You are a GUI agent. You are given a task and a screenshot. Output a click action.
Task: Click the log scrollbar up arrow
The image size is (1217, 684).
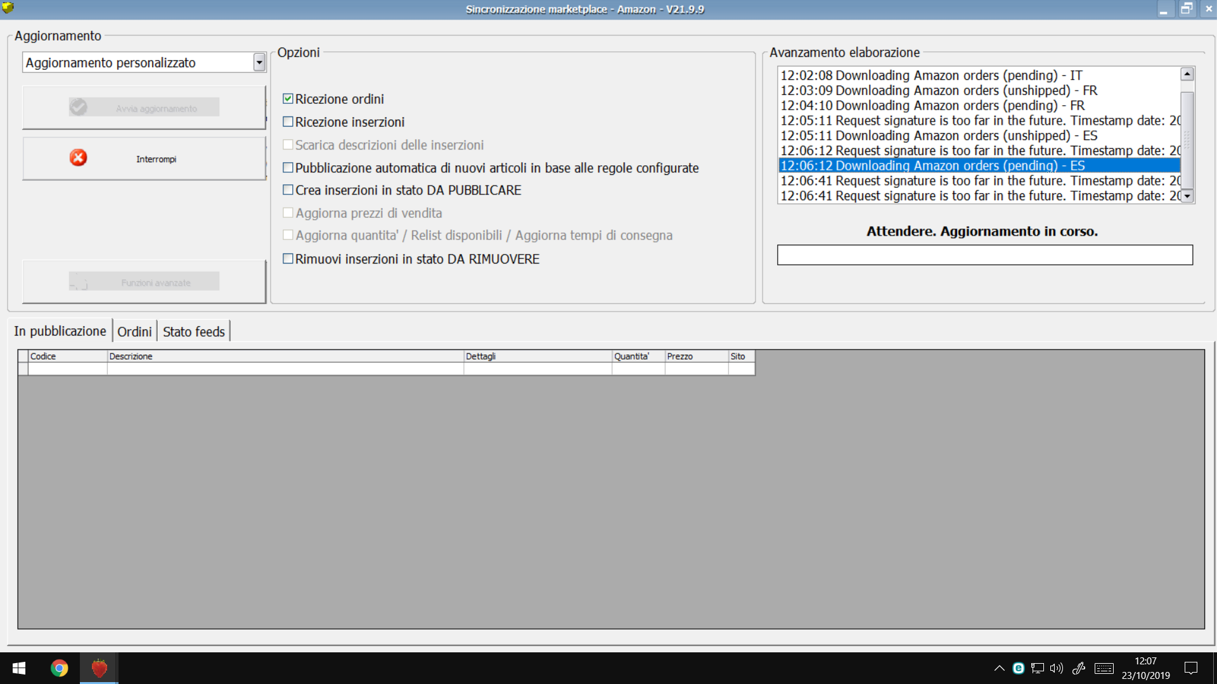click(x=1187, y=74)
